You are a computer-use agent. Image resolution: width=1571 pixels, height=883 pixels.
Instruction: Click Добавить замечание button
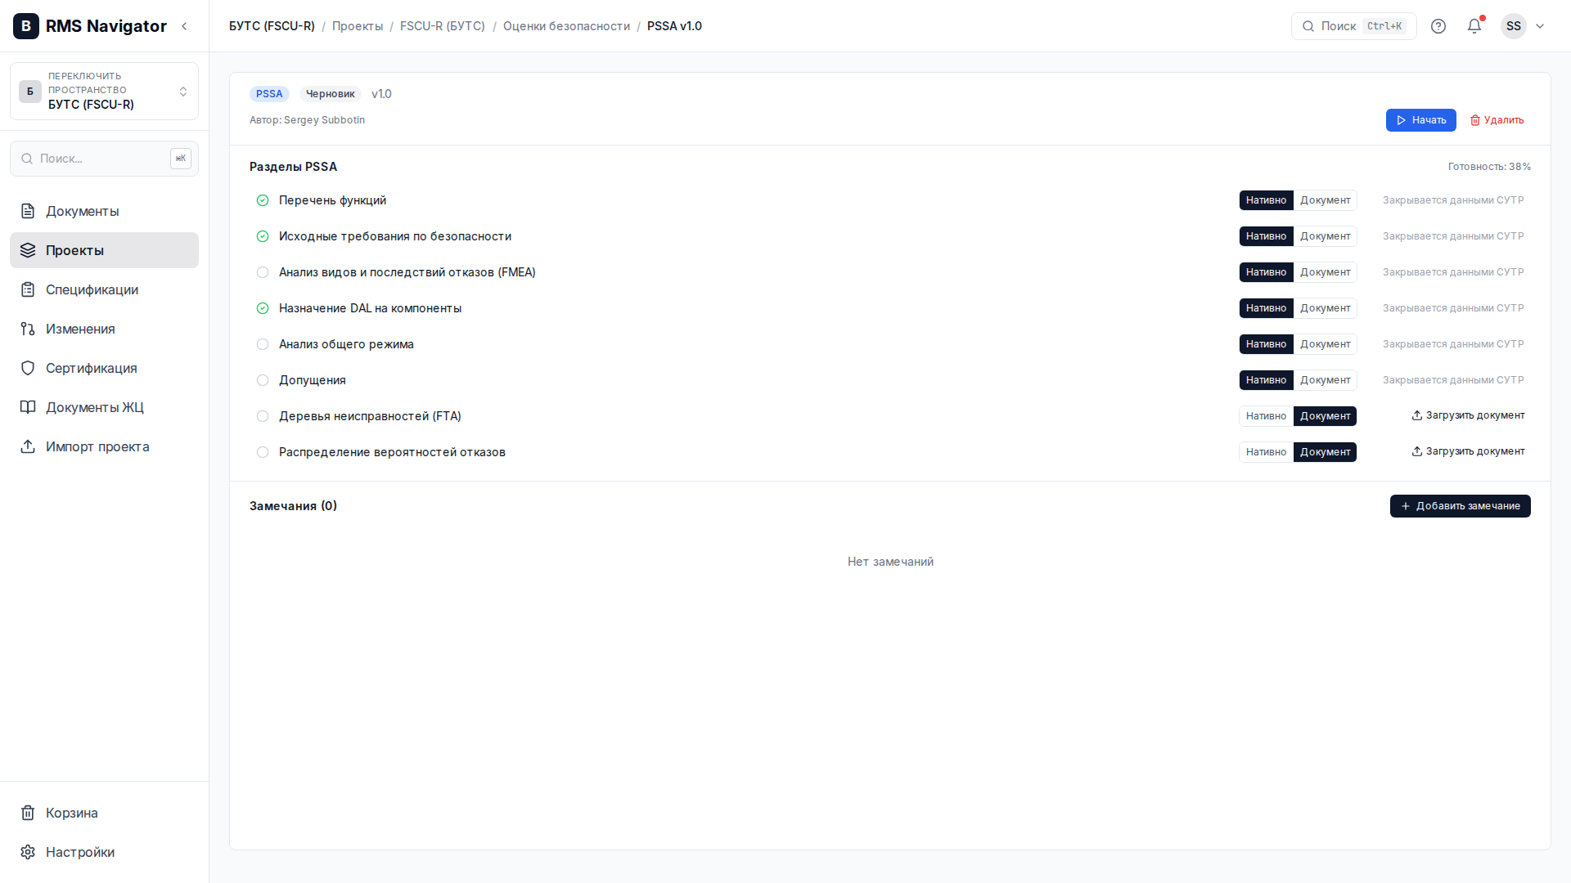click(x=1460, y=506)
